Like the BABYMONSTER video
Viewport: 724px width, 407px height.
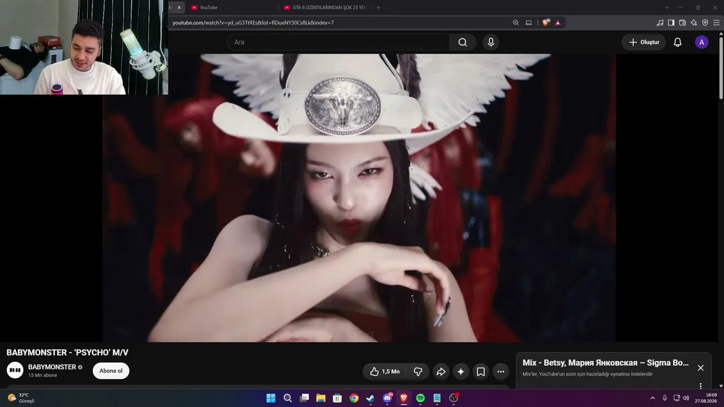point(385,371)
